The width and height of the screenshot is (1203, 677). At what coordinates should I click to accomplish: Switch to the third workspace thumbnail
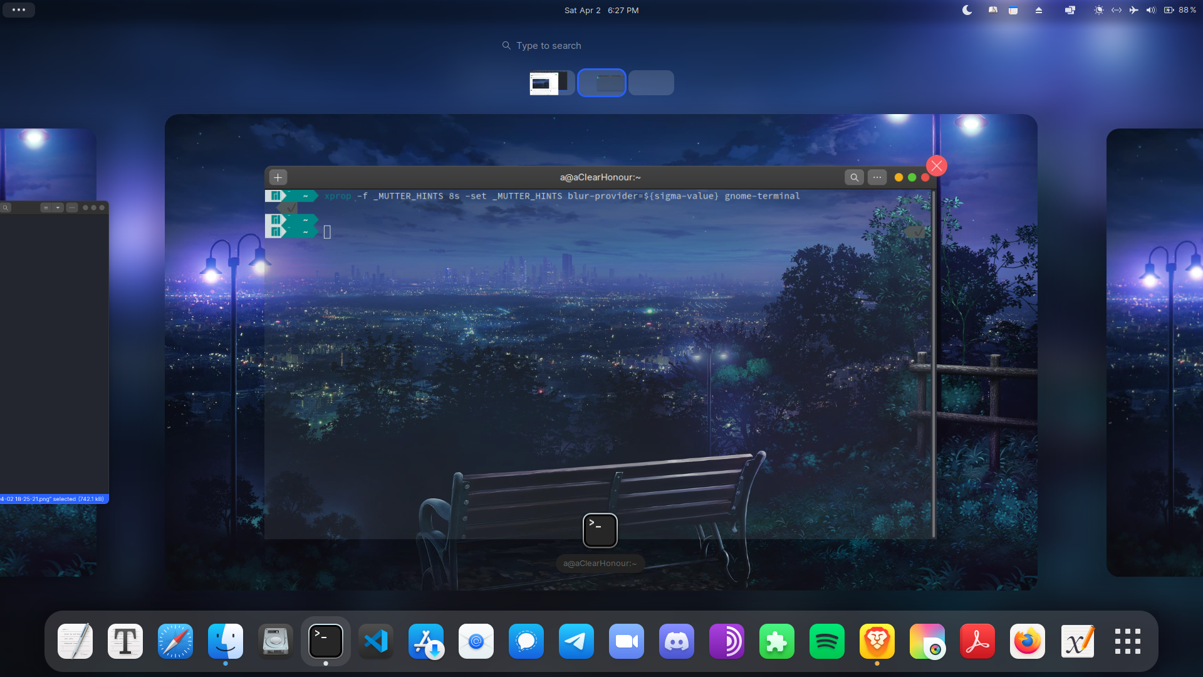click(651, 82)
